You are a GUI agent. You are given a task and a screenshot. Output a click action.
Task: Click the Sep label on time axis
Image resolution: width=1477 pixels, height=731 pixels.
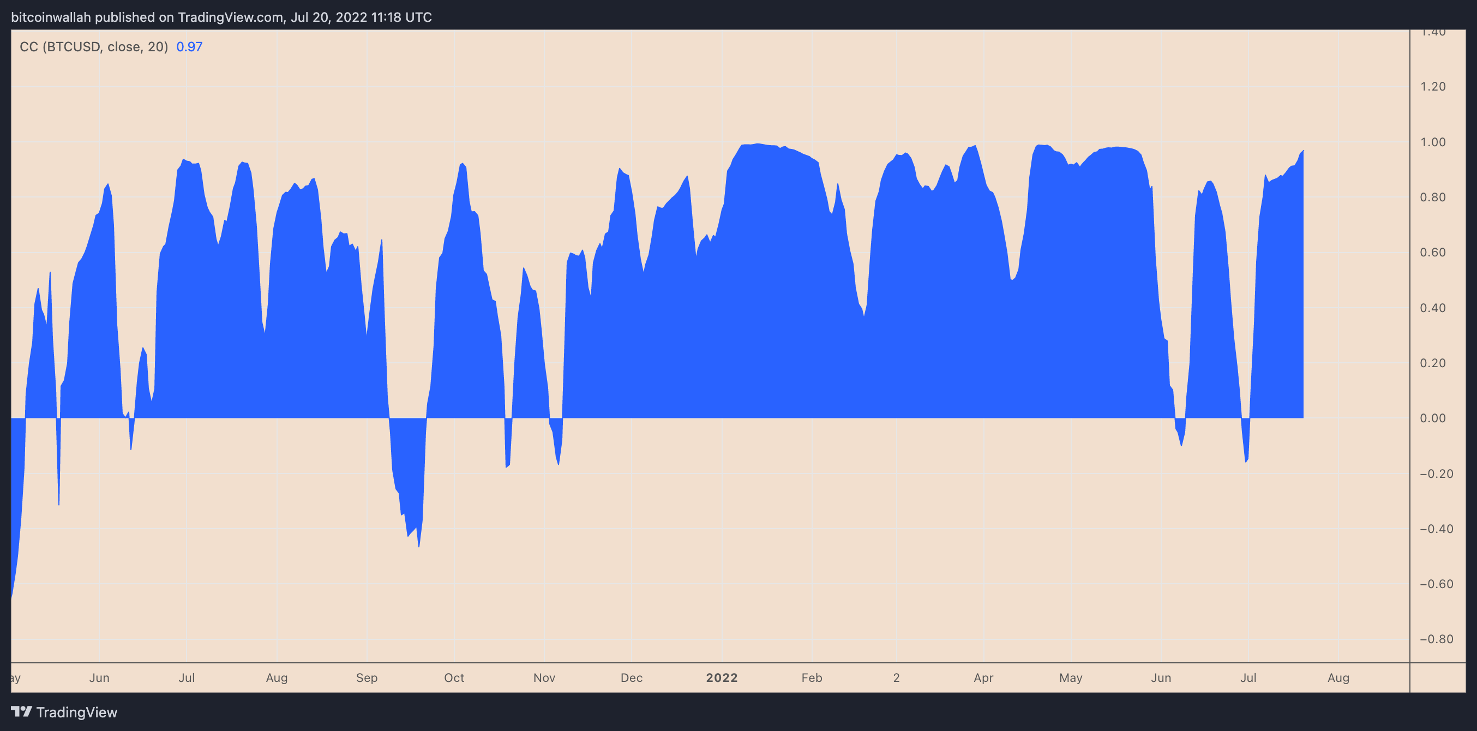point(367,678)
